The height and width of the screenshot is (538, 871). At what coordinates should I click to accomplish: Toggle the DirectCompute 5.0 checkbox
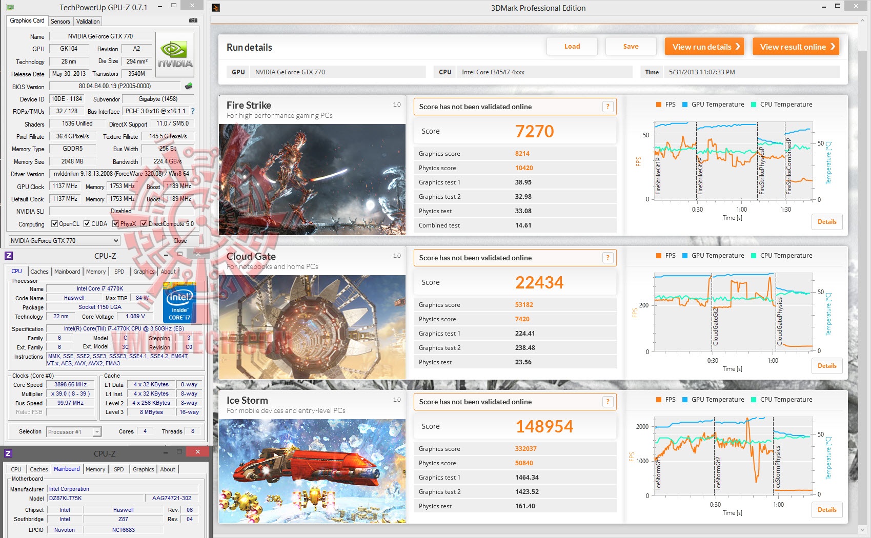(x=144, y=224)
